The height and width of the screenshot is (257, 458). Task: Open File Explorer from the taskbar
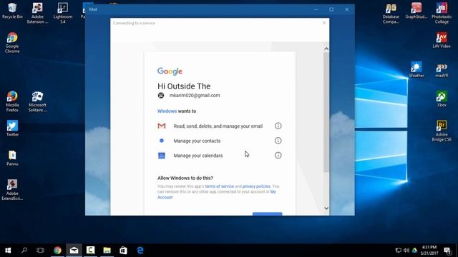tap(107, 251)
